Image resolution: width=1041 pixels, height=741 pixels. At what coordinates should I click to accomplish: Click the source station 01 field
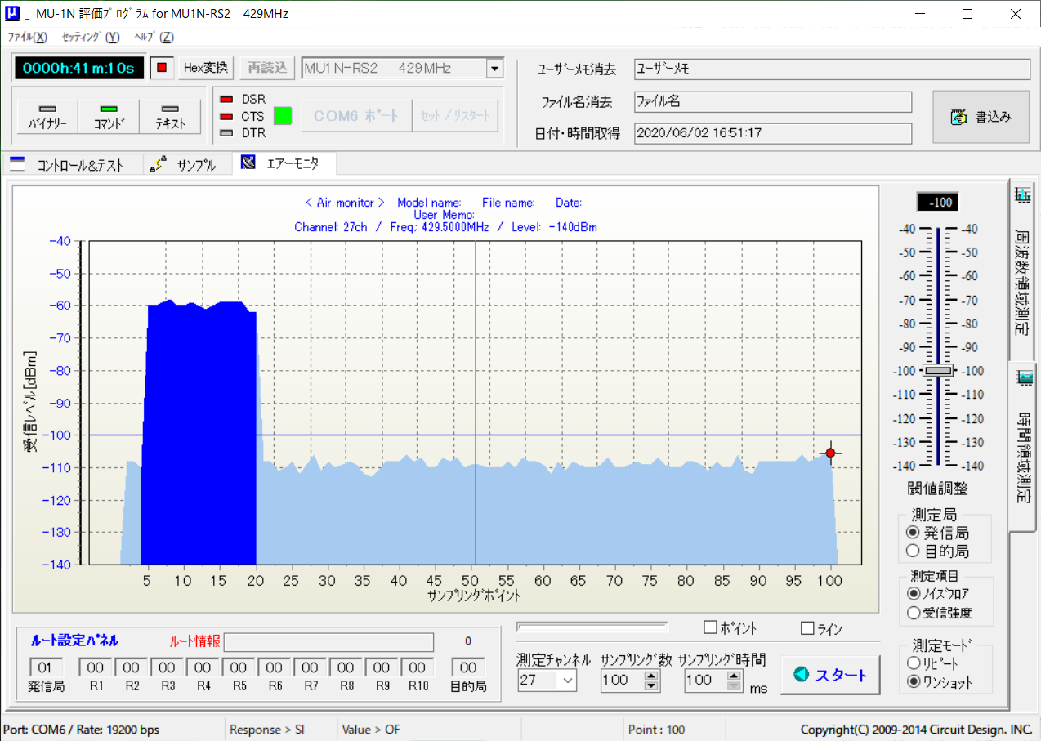46,667
